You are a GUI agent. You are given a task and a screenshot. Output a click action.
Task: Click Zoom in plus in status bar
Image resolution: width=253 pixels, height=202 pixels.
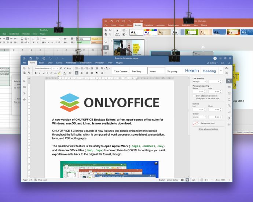click(x=229, y=180)
